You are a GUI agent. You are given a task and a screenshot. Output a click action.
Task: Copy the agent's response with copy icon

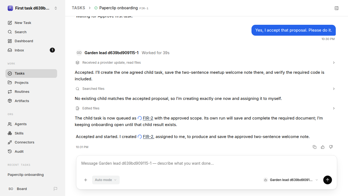coord(315,147)
